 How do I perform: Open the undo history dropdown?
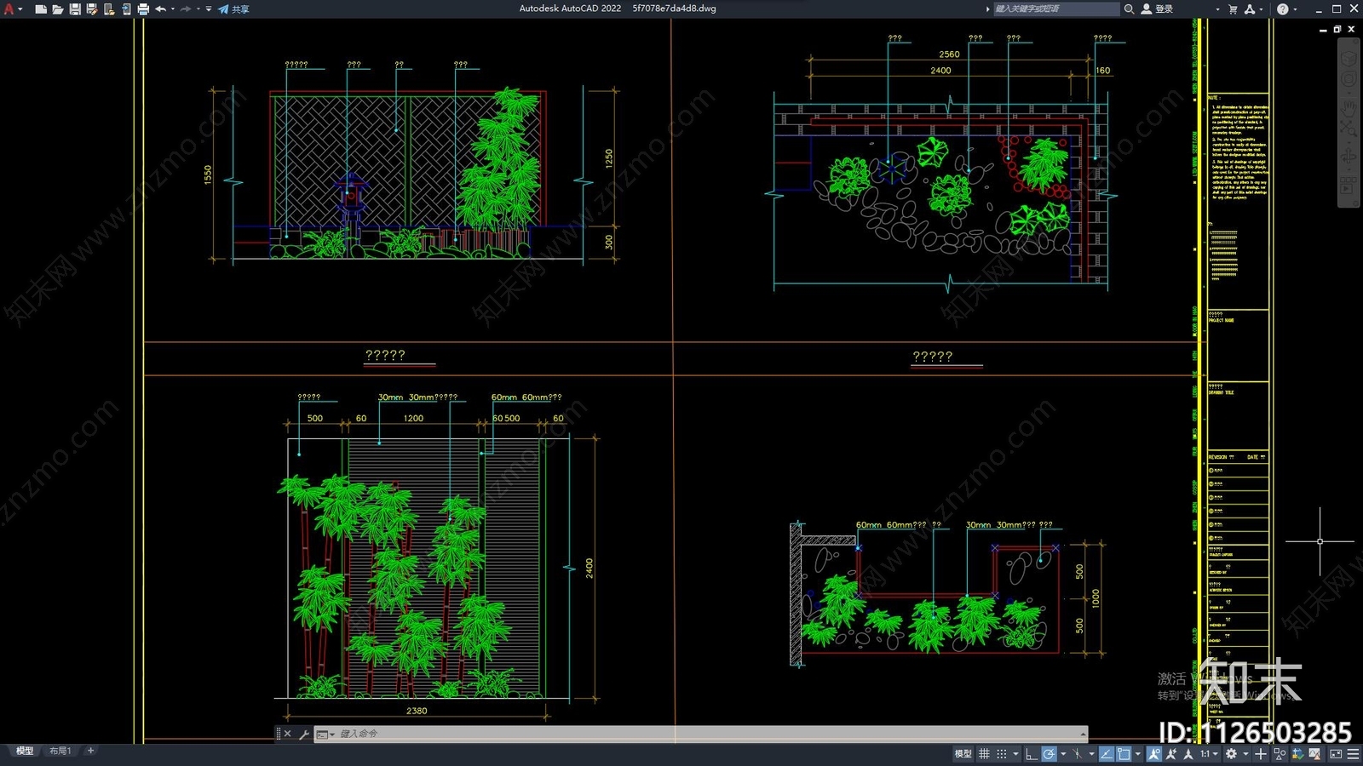(x=173, y=9)
